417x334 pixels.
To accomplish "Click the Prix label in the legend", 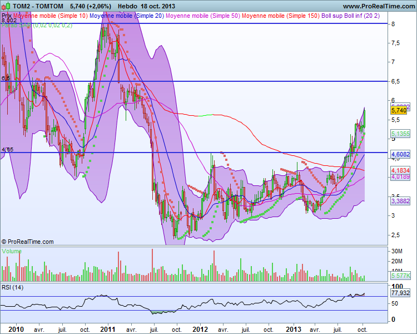I will [7, 16].
